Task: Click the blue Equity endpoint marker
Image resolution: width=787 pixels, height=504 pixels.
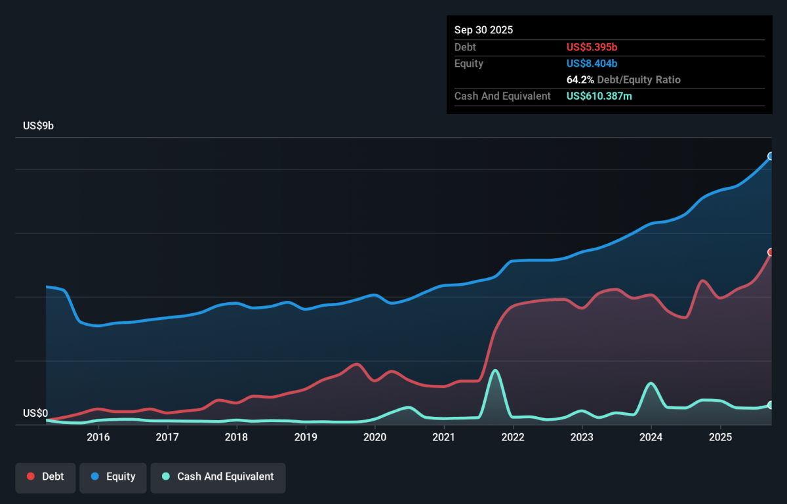Action: [x=771, y=156]
